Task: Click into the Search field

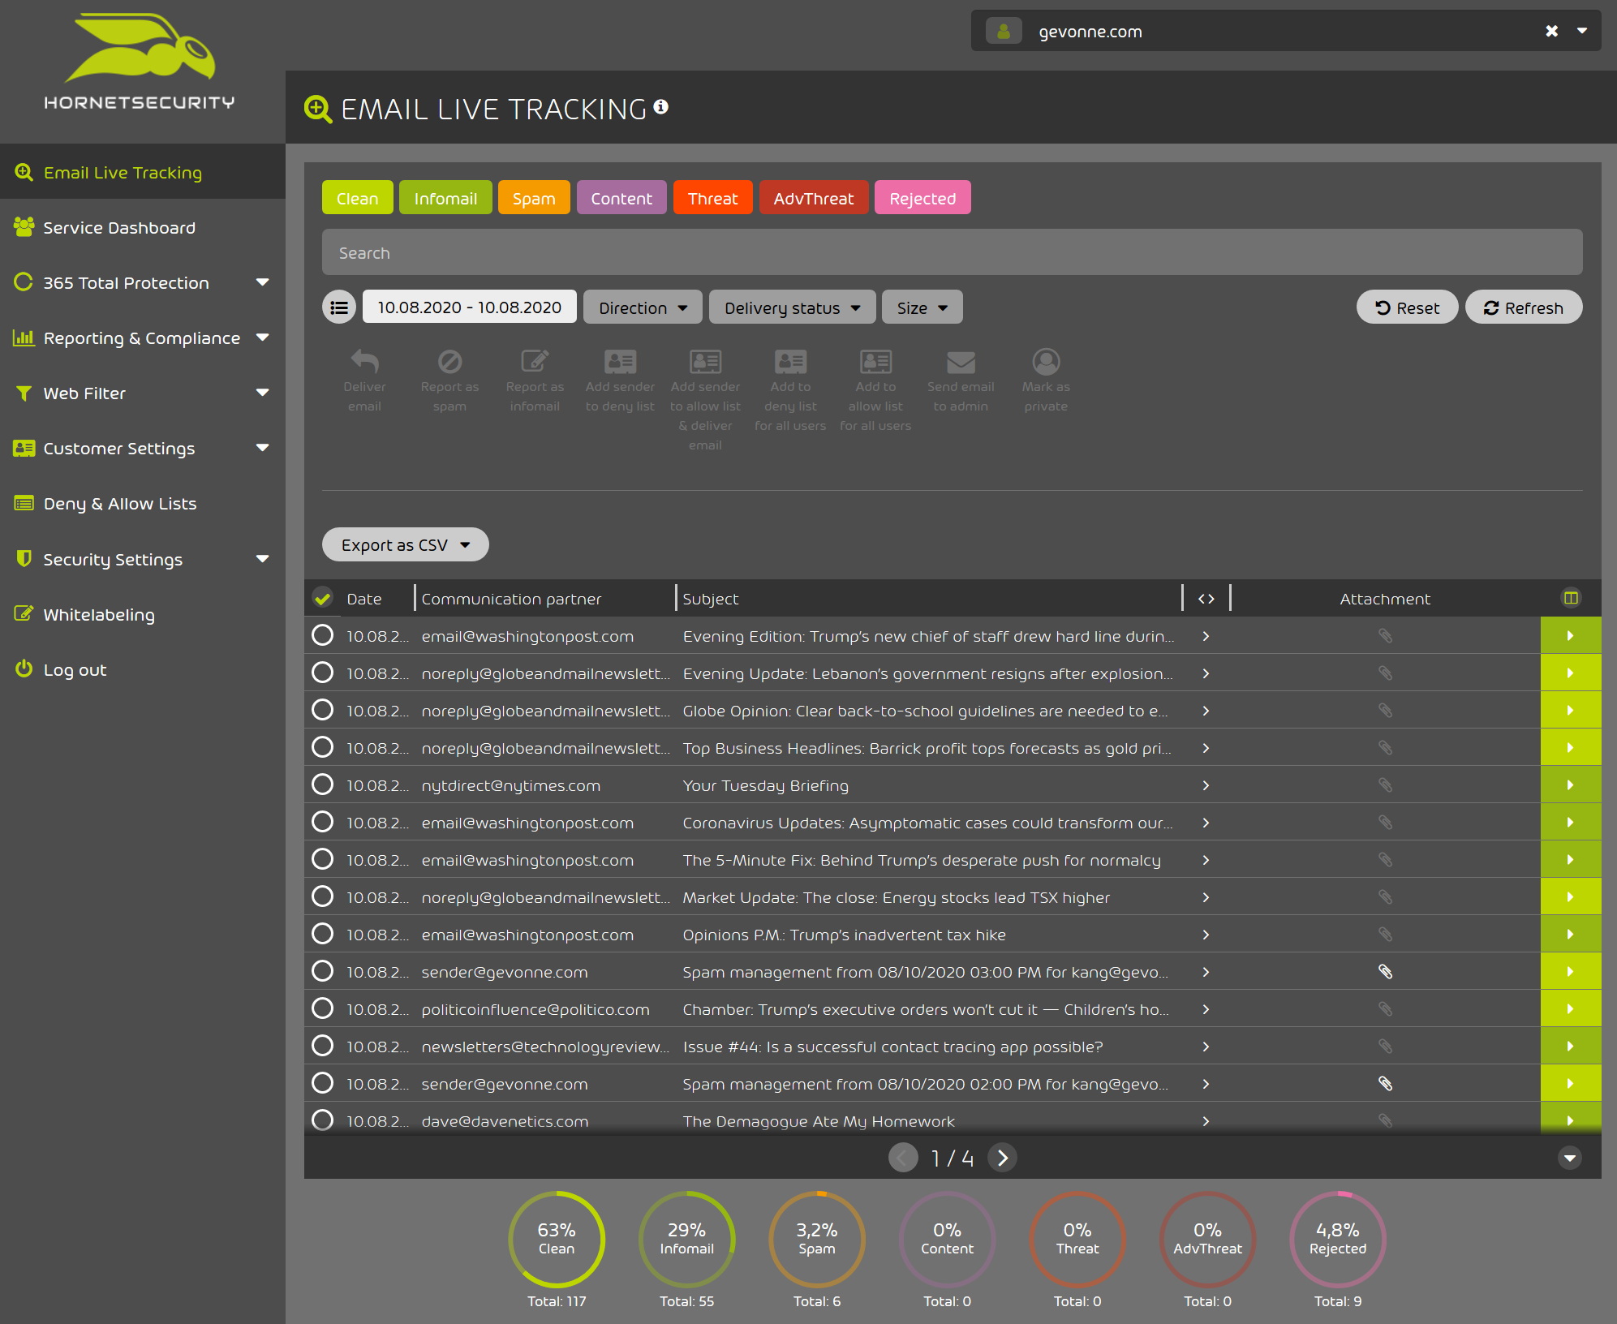Action: pyautogui.click(x=952, y=253)
